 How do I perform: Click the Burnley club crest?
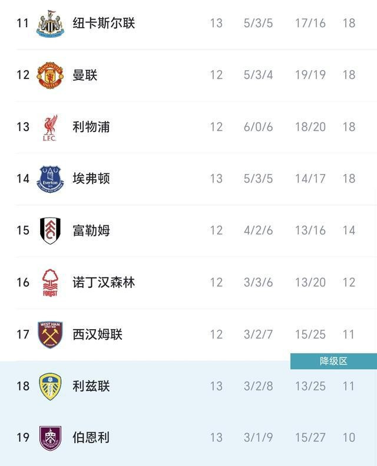click(50, 438)
